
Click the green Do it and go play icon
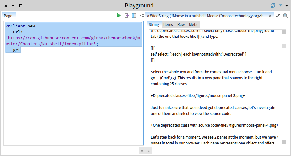119,16
